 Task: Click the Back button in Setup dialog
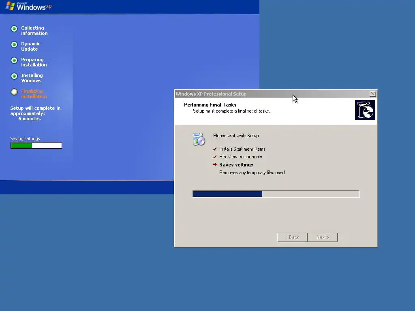(x=292, y=237)
